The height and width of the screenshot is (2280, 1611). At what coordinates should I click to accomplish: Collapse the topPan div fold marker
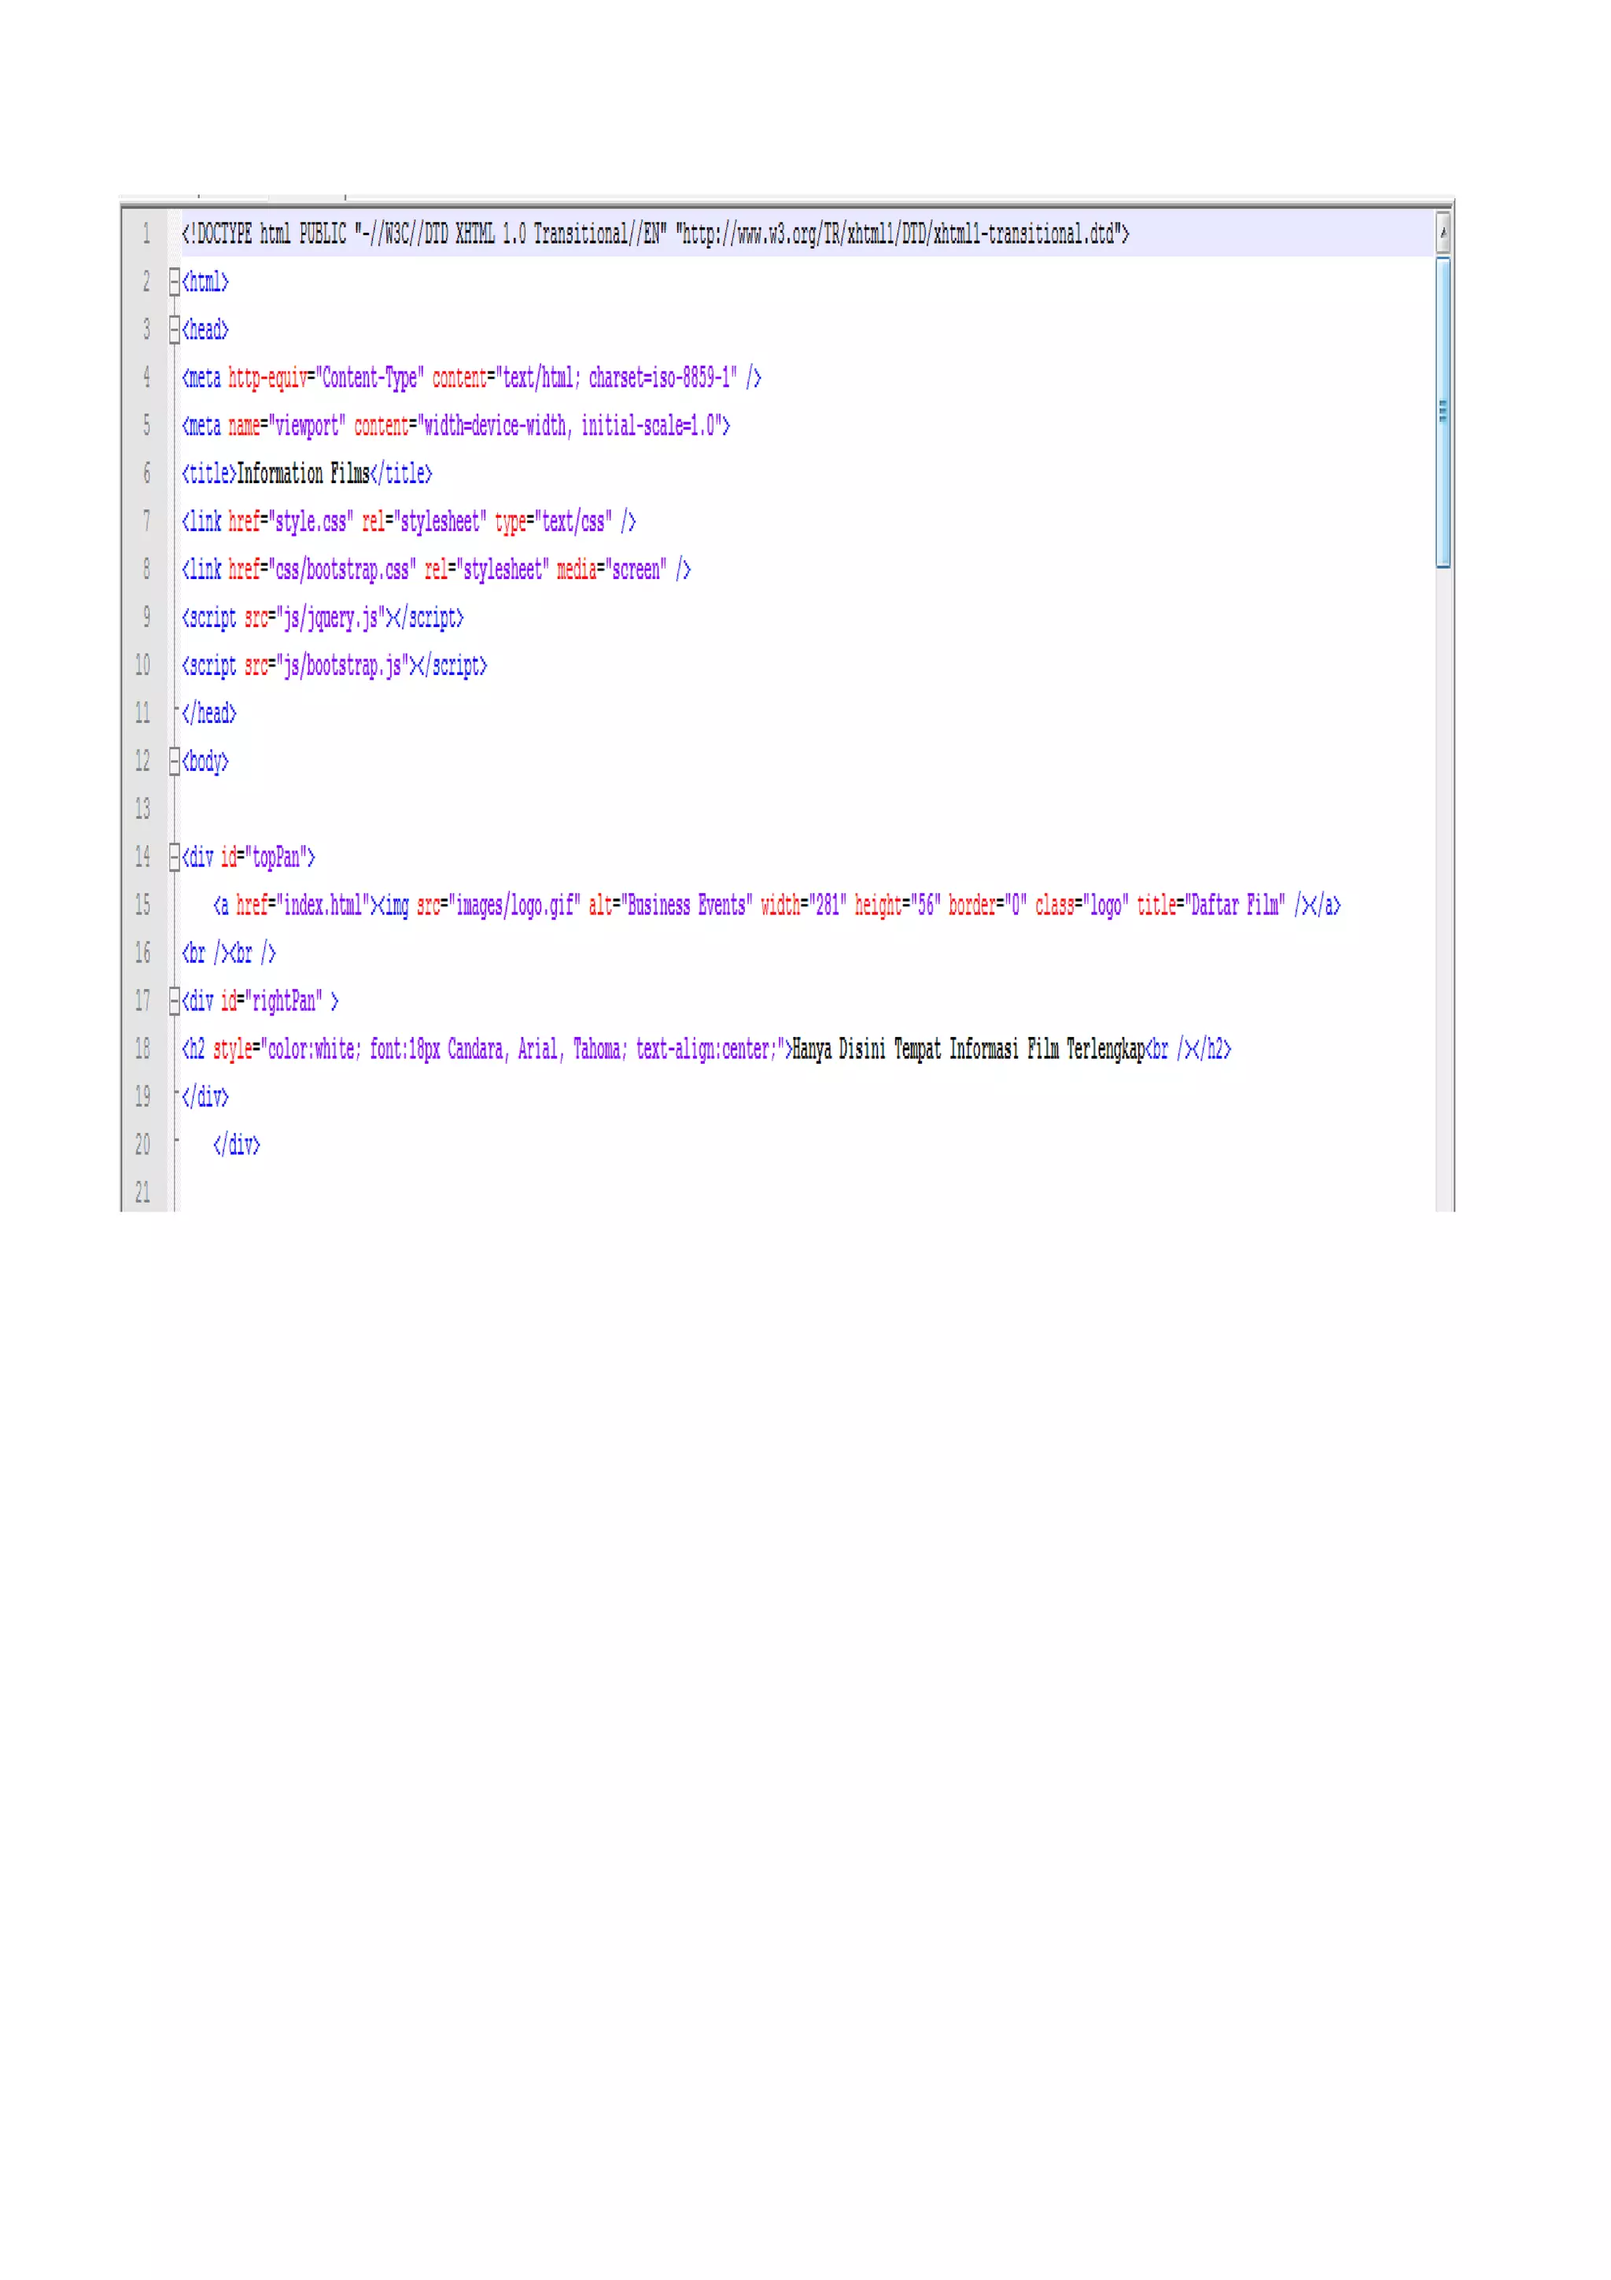point(174,857)
